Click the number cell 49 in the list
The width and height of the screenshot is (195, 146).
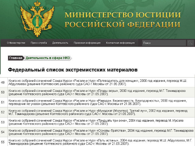[3, 83]
